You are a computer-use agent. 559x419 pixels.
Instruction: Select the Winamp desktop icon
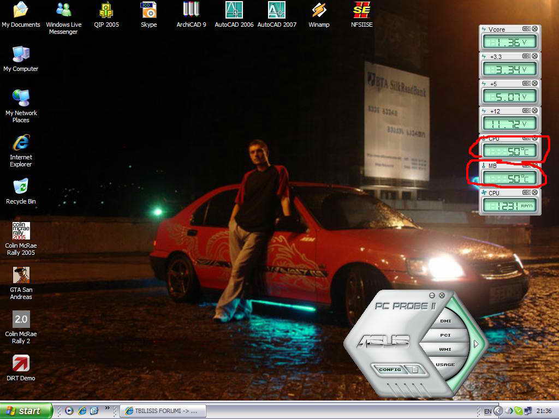319,10
